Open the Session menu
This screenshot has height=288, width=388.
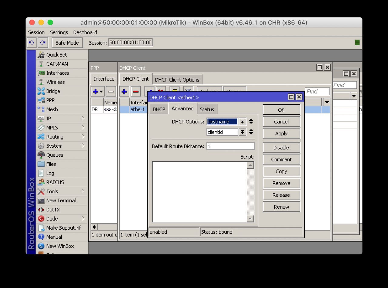(36, 32)
